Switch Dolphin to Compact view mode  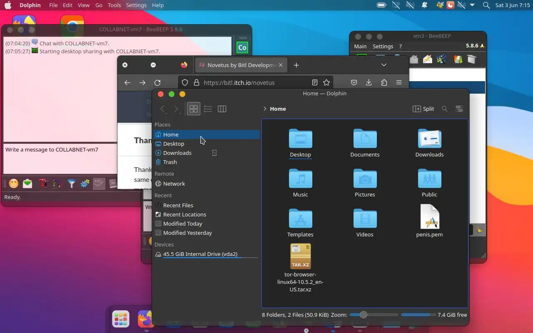point(208,109)
